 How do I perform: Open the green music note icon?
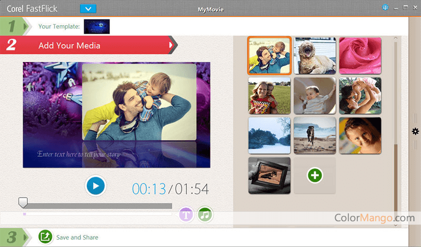(205, 215)
